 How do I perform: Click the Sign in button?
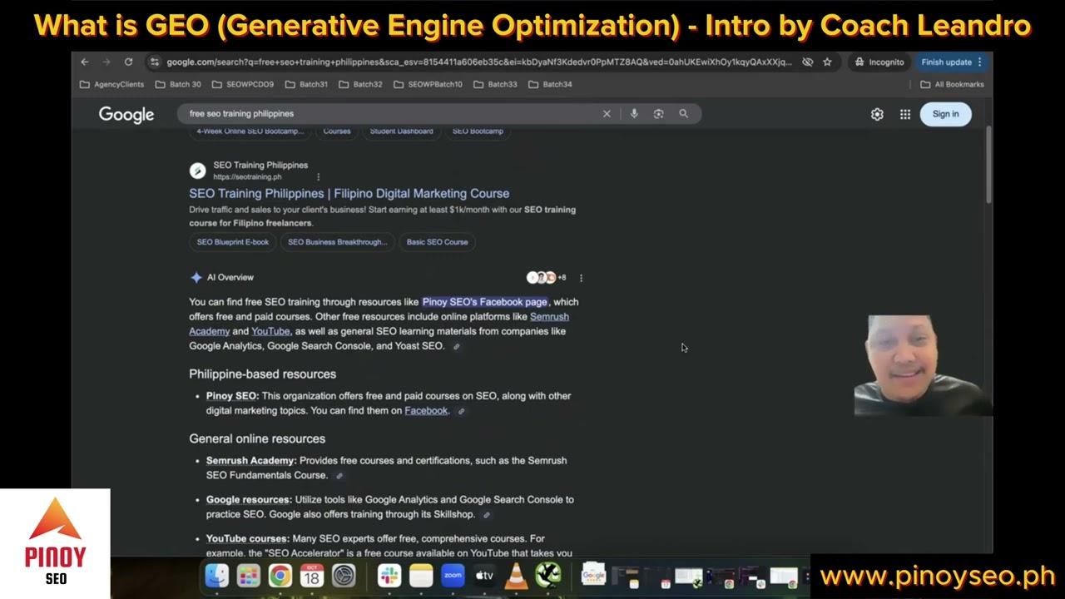pyautogui.click(x=945, y=114)
